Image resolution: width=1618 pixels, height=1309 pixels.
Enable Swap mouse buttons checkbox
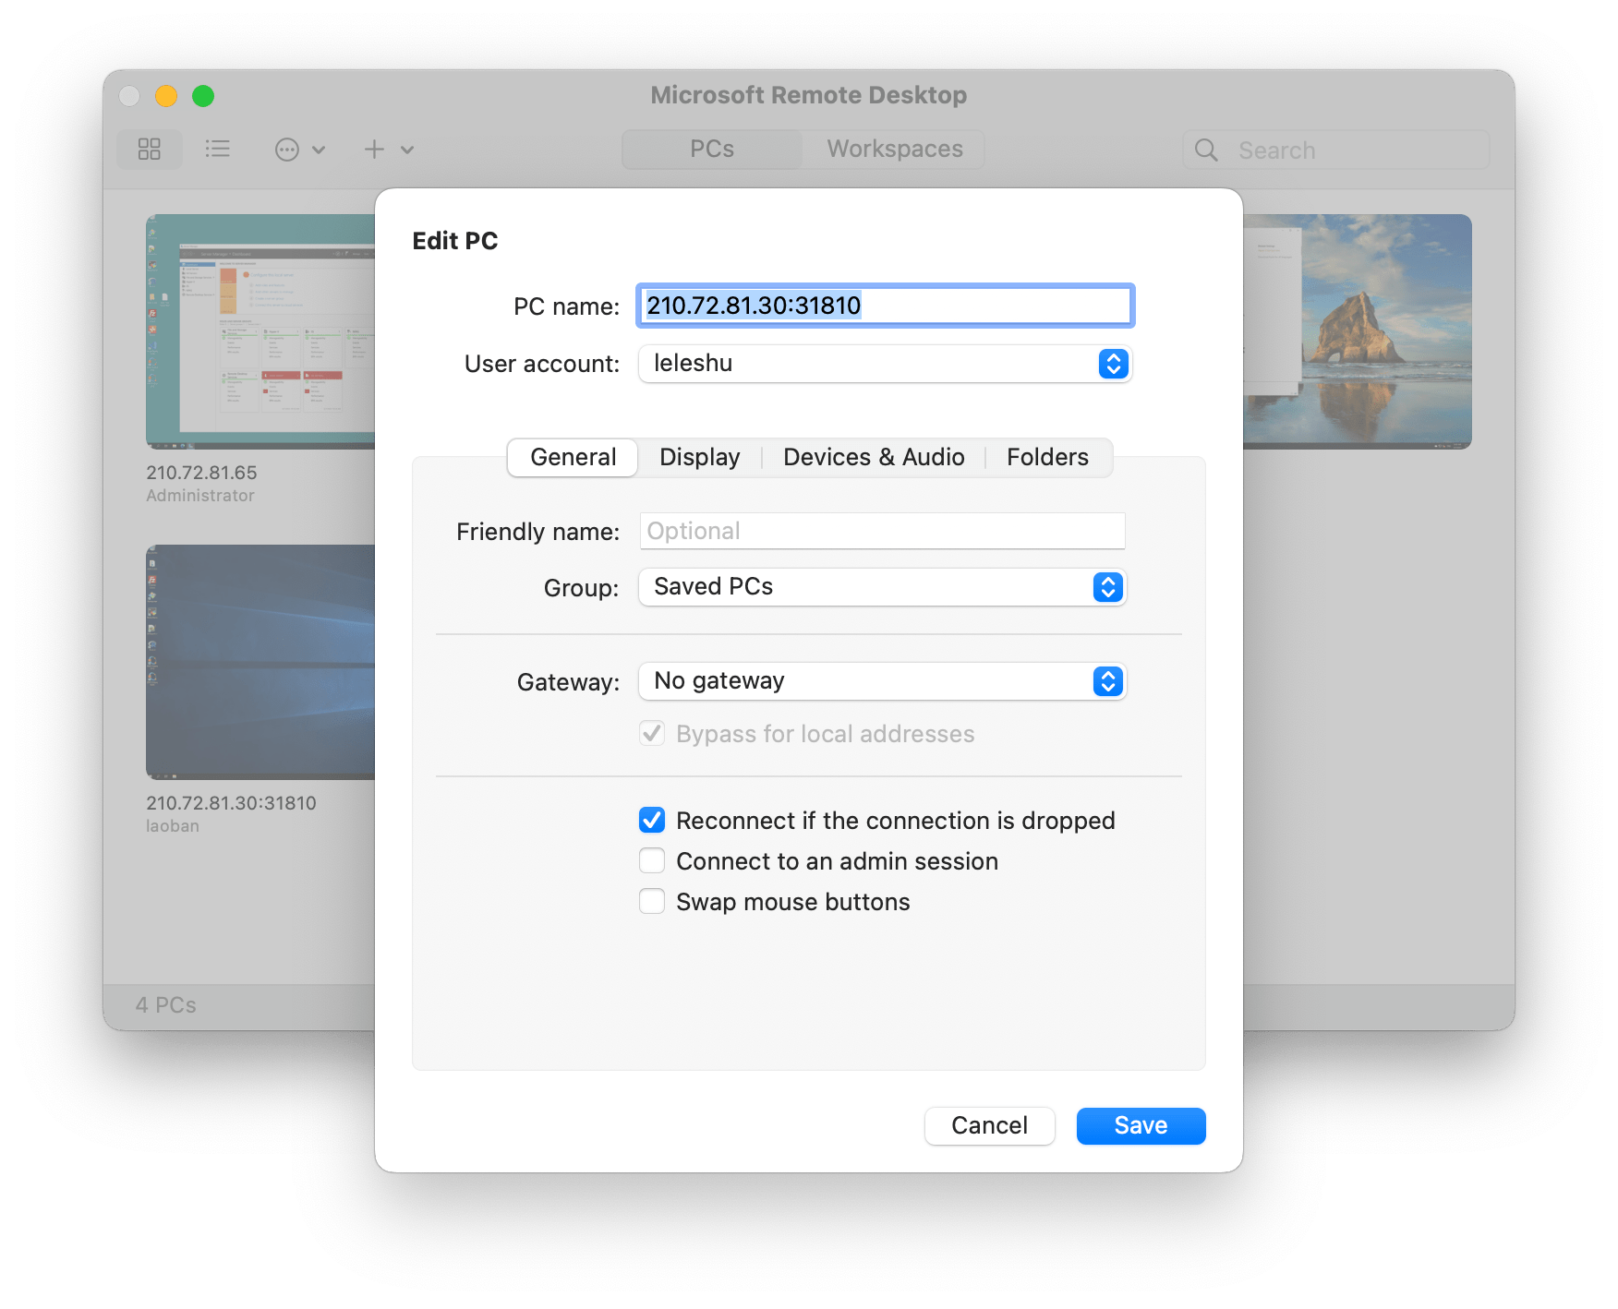pos(652,901)
